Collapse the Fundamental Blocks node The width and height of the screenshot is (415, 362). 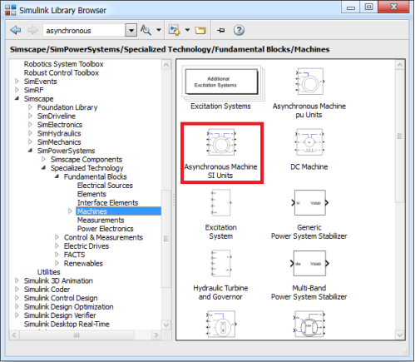(x=57, y=176)
